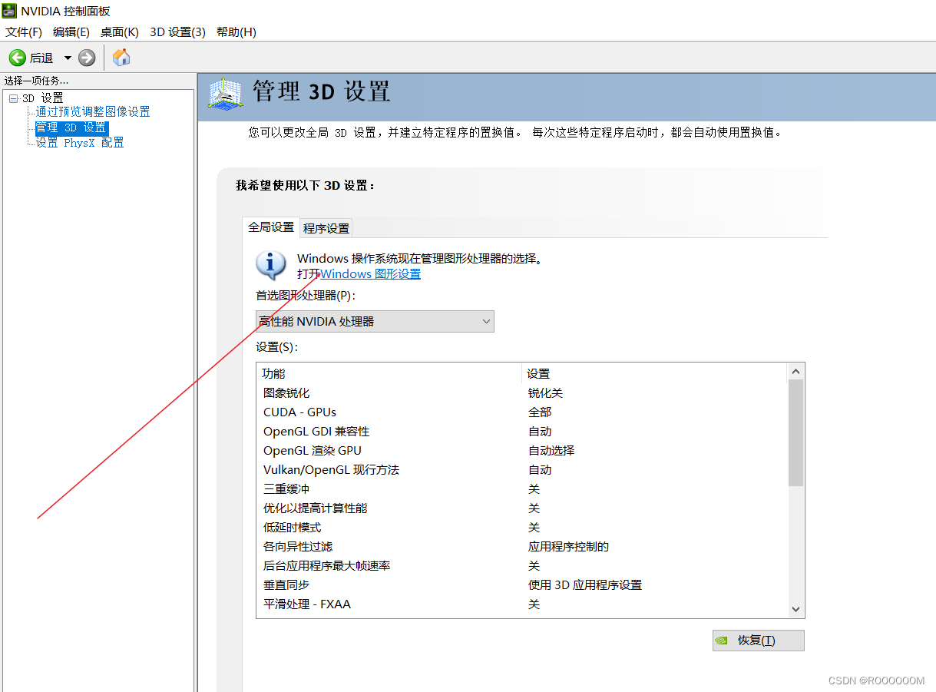
Task: Switch to the 全局设置 tab
Action: 271,227
